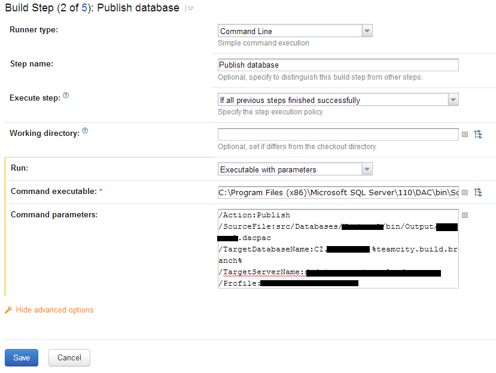This screenshot has height=373, width=496.
Task: Save the build step settings
Action: (22, 357)
